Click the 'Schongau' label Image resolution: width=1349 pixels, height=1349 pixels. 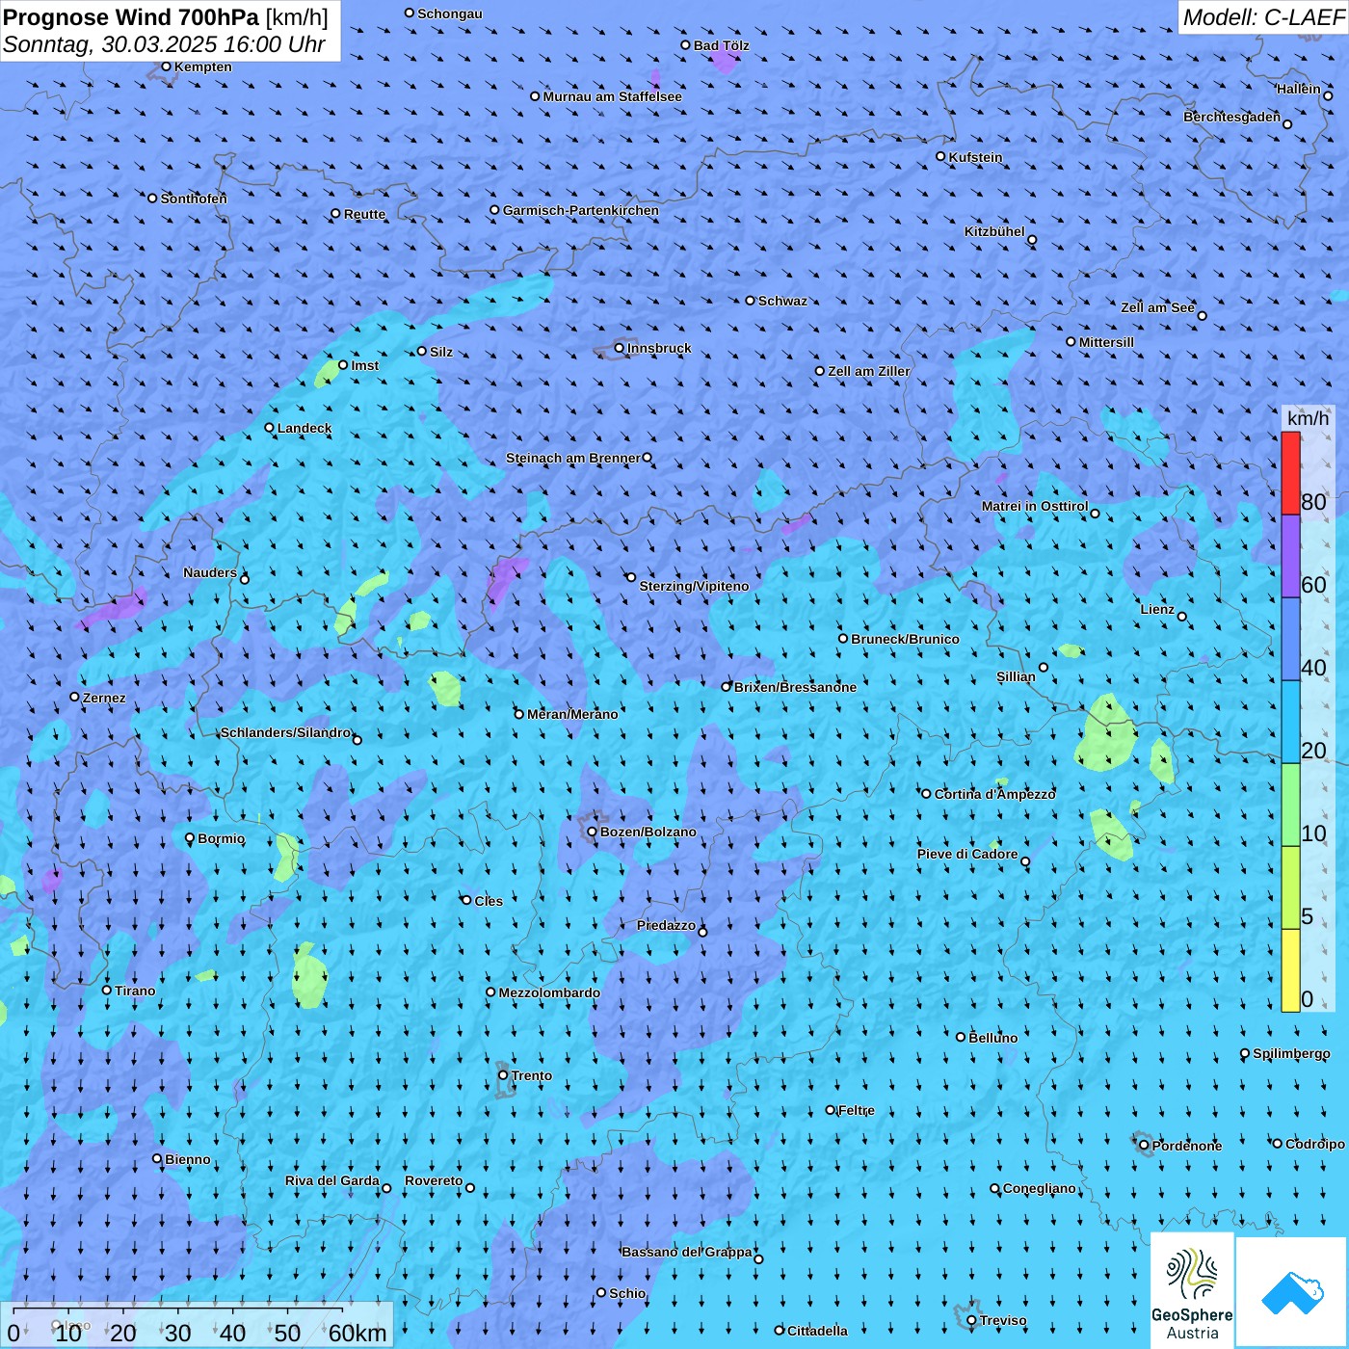pyautogui.click(x=450, y=13)
